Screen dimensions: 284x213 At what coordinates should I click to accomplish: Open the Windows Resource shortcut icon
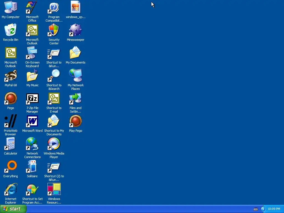(x=54, y=189)
